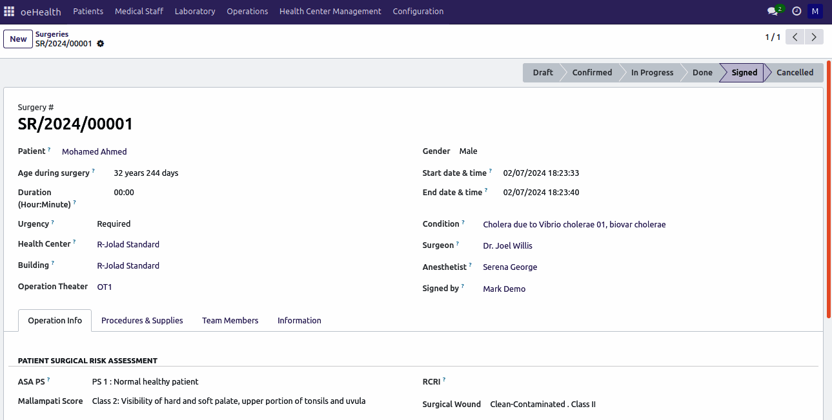The height and width of the screenshot is (420, 832).
Task: Click end date 02/07/2024 18:23:40
Action: tap(541, 193)
